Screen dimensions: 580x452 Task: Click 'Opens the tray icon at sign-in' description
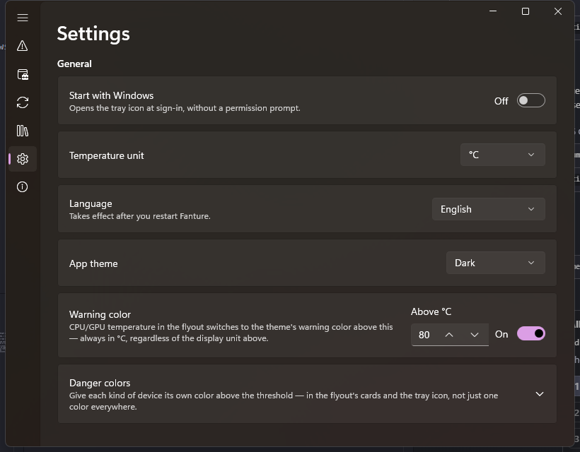pyautogui.click(x=185, y=108)
